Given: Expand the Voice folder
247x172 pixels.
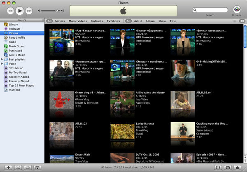Looking at the screenshot, I should [x=2, y=64].
